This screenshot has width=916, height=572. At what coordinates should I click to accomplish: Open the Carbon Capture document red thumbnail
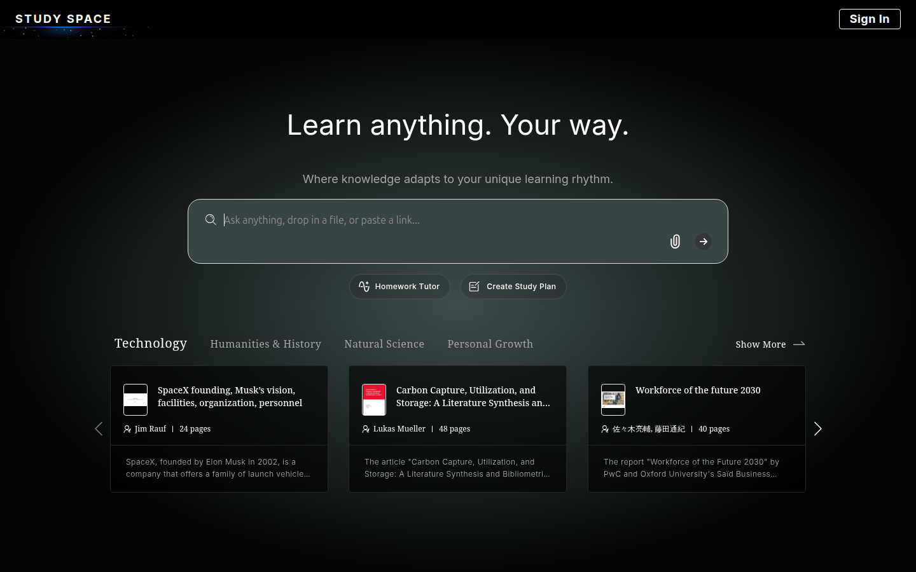click(374, 400)
